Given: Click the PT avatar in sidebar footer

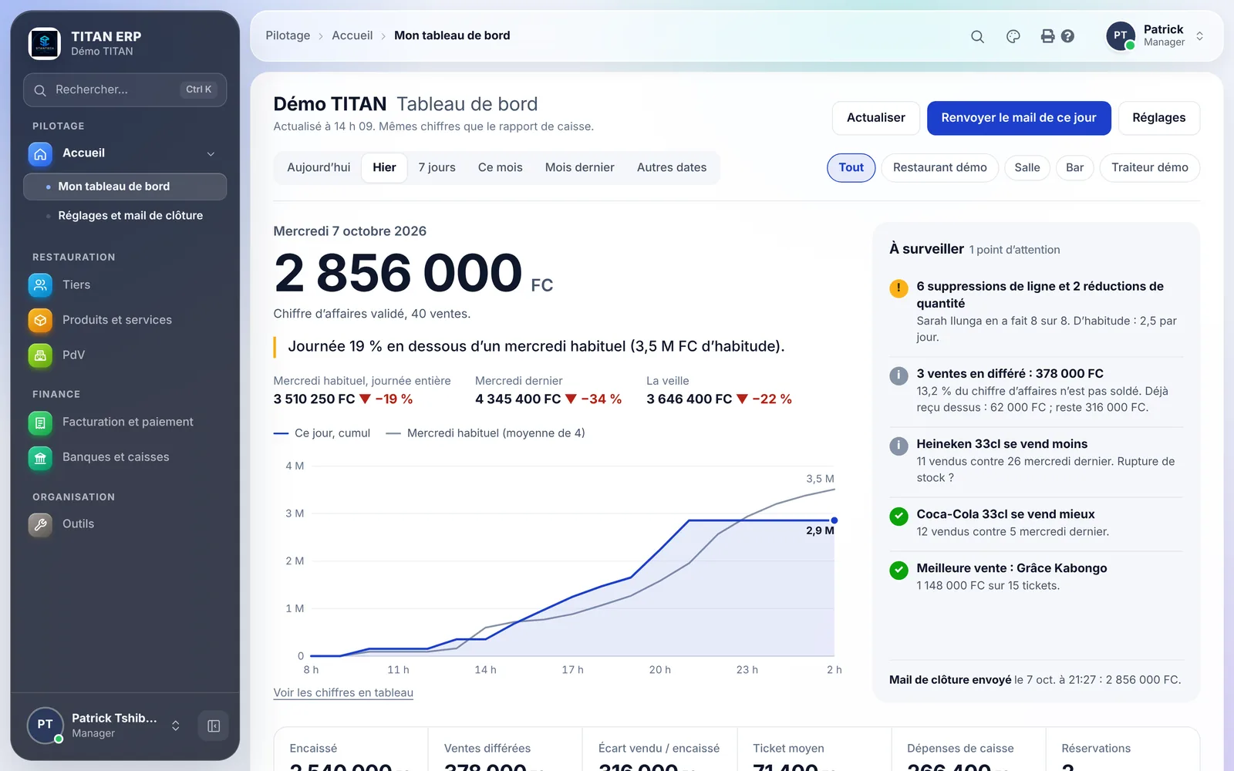Looking at the screenshot, I should tap(45, 725).
